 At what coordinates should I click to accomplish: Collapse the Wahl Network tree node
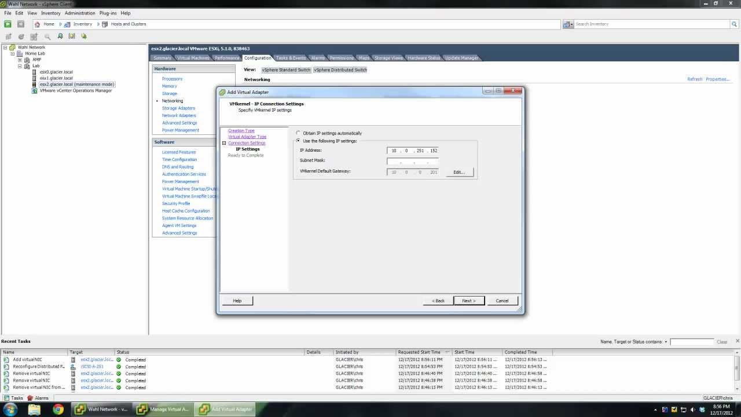tap(5, 47)
